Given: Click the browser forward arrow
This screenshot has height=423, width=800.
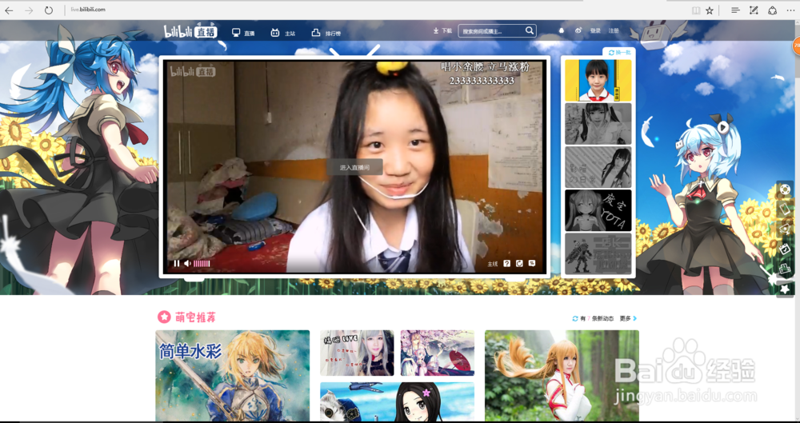Looking at the screenshot, I should [x=29, y=10].
